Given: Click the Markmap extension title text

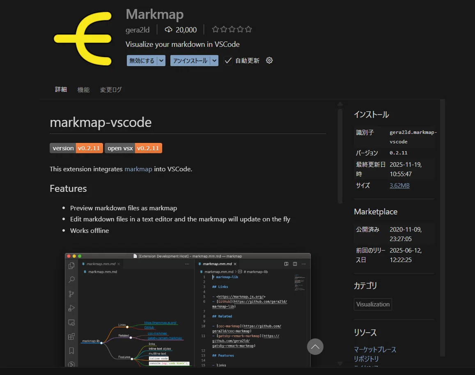Looking at the screenshot, I should [154, 14].
